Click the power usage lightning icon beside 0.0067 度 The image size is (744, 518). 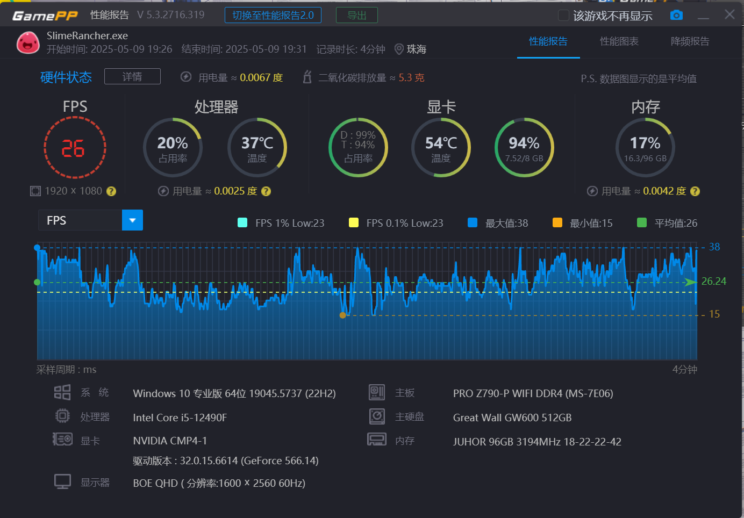pos(186,77)
